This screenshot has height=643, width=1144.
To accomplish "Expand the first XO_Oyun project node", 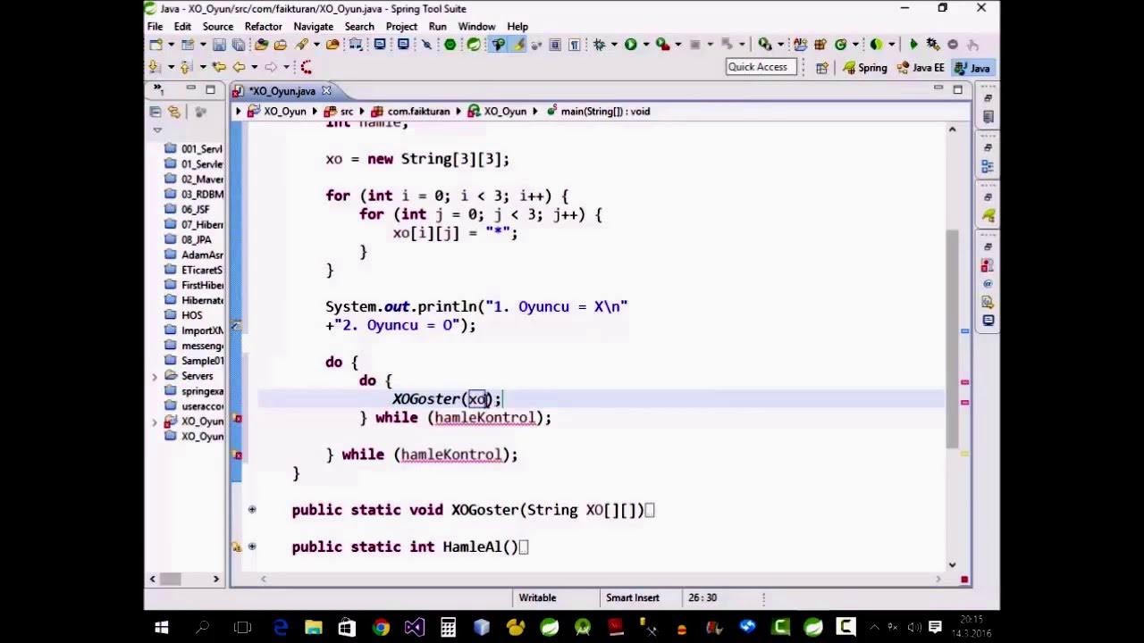I will 155,422.
